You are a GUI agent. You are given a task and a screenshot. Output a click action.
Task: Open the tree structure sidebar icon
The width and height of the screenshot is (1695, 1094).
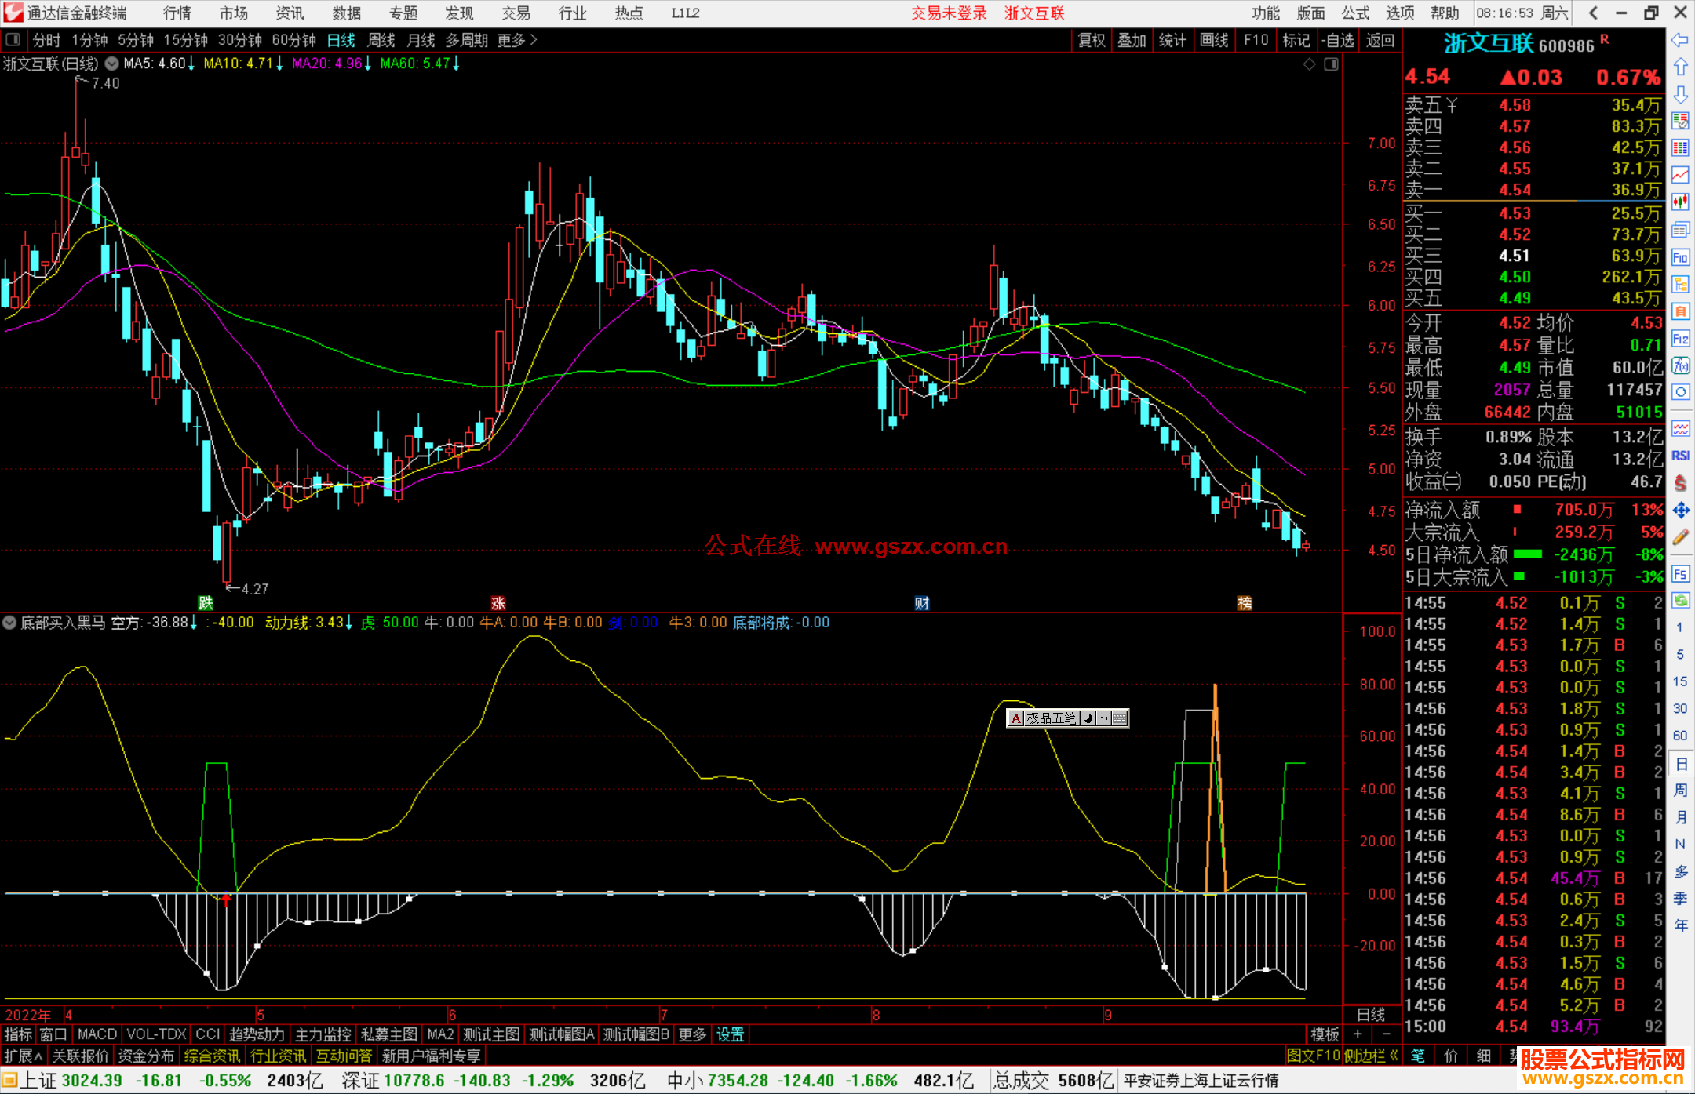point(1680,284)
